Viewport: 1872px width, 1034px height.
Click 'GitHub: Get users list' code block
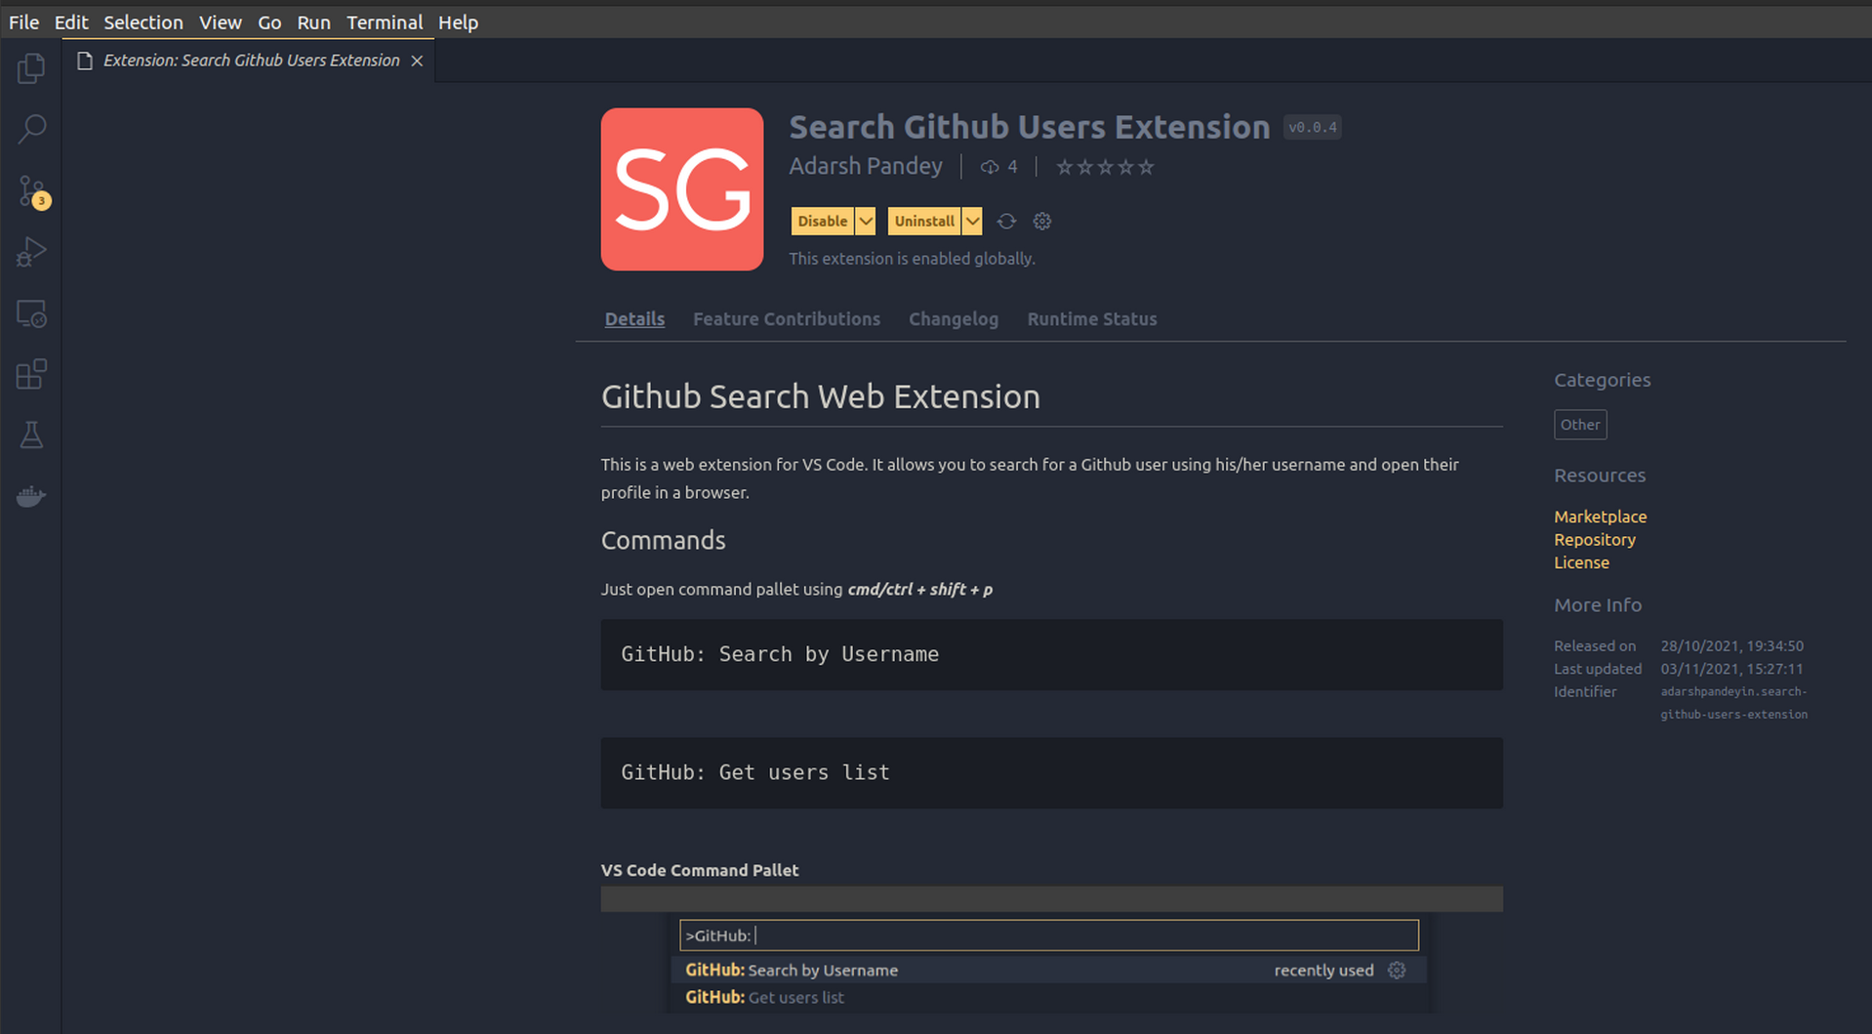pyautogui.click(x=1051, y=772)
